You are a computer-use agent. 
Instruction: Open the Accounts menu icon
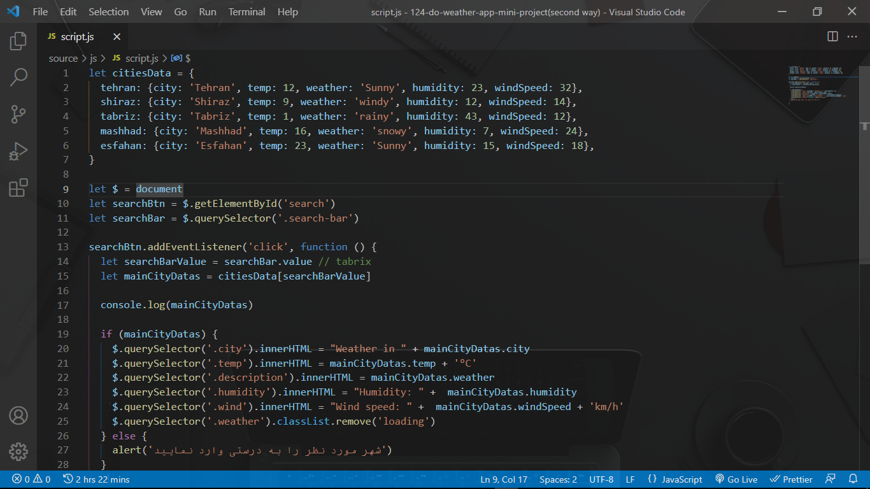18,416
